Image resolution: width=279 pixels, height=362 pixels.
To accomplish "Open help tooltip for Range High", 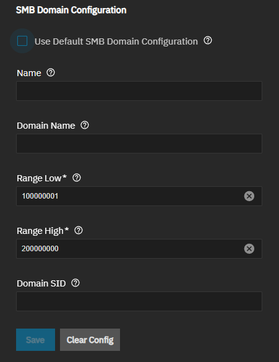I will point(79,230).
